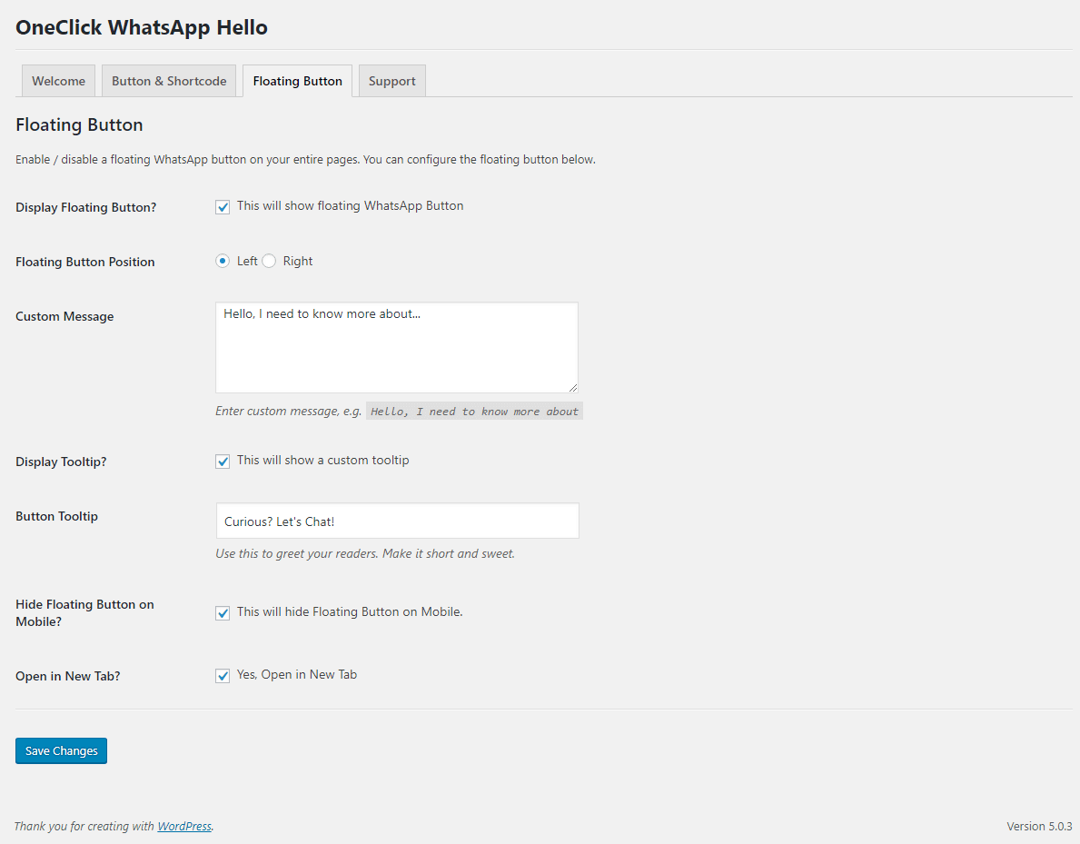Click the Button Tooltip input field

coord(398,521)
